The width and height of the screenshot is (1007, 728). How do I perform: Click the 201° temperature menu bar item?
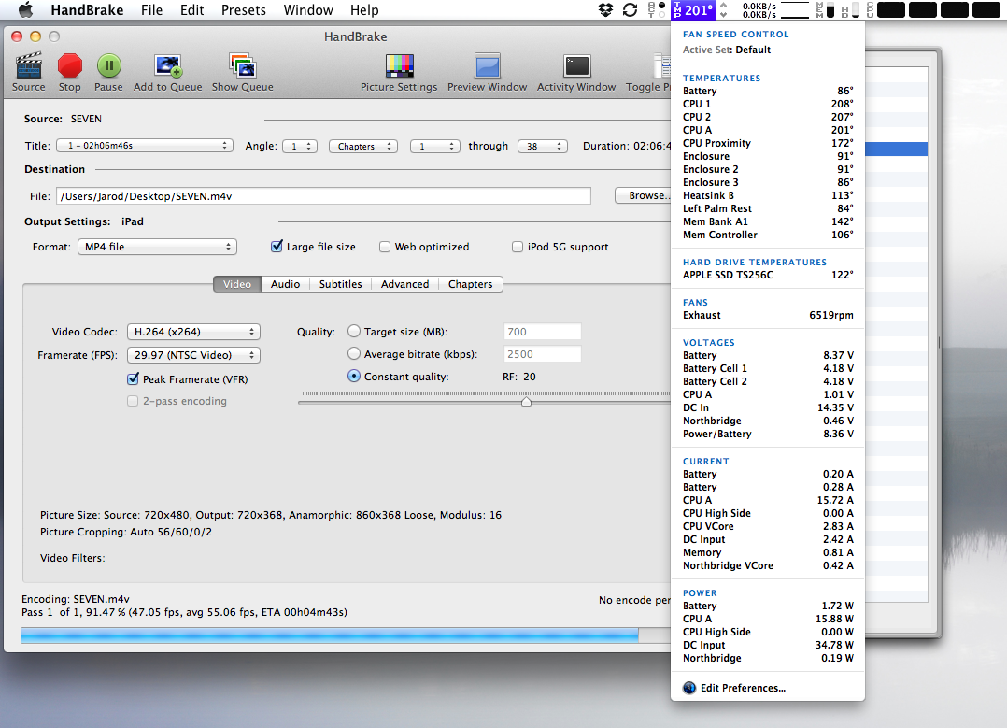click(693, 9)
